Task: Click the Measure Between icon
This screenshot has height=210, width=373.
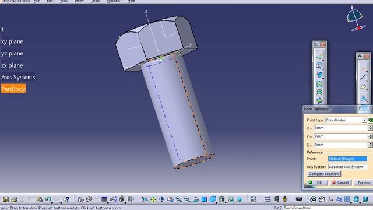Action: 268,199
